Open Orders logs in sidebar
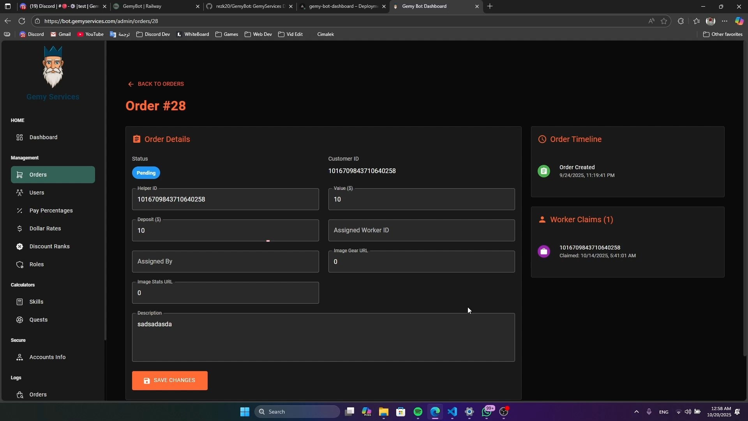The image size is (748, 421). (x=38, y=394)
